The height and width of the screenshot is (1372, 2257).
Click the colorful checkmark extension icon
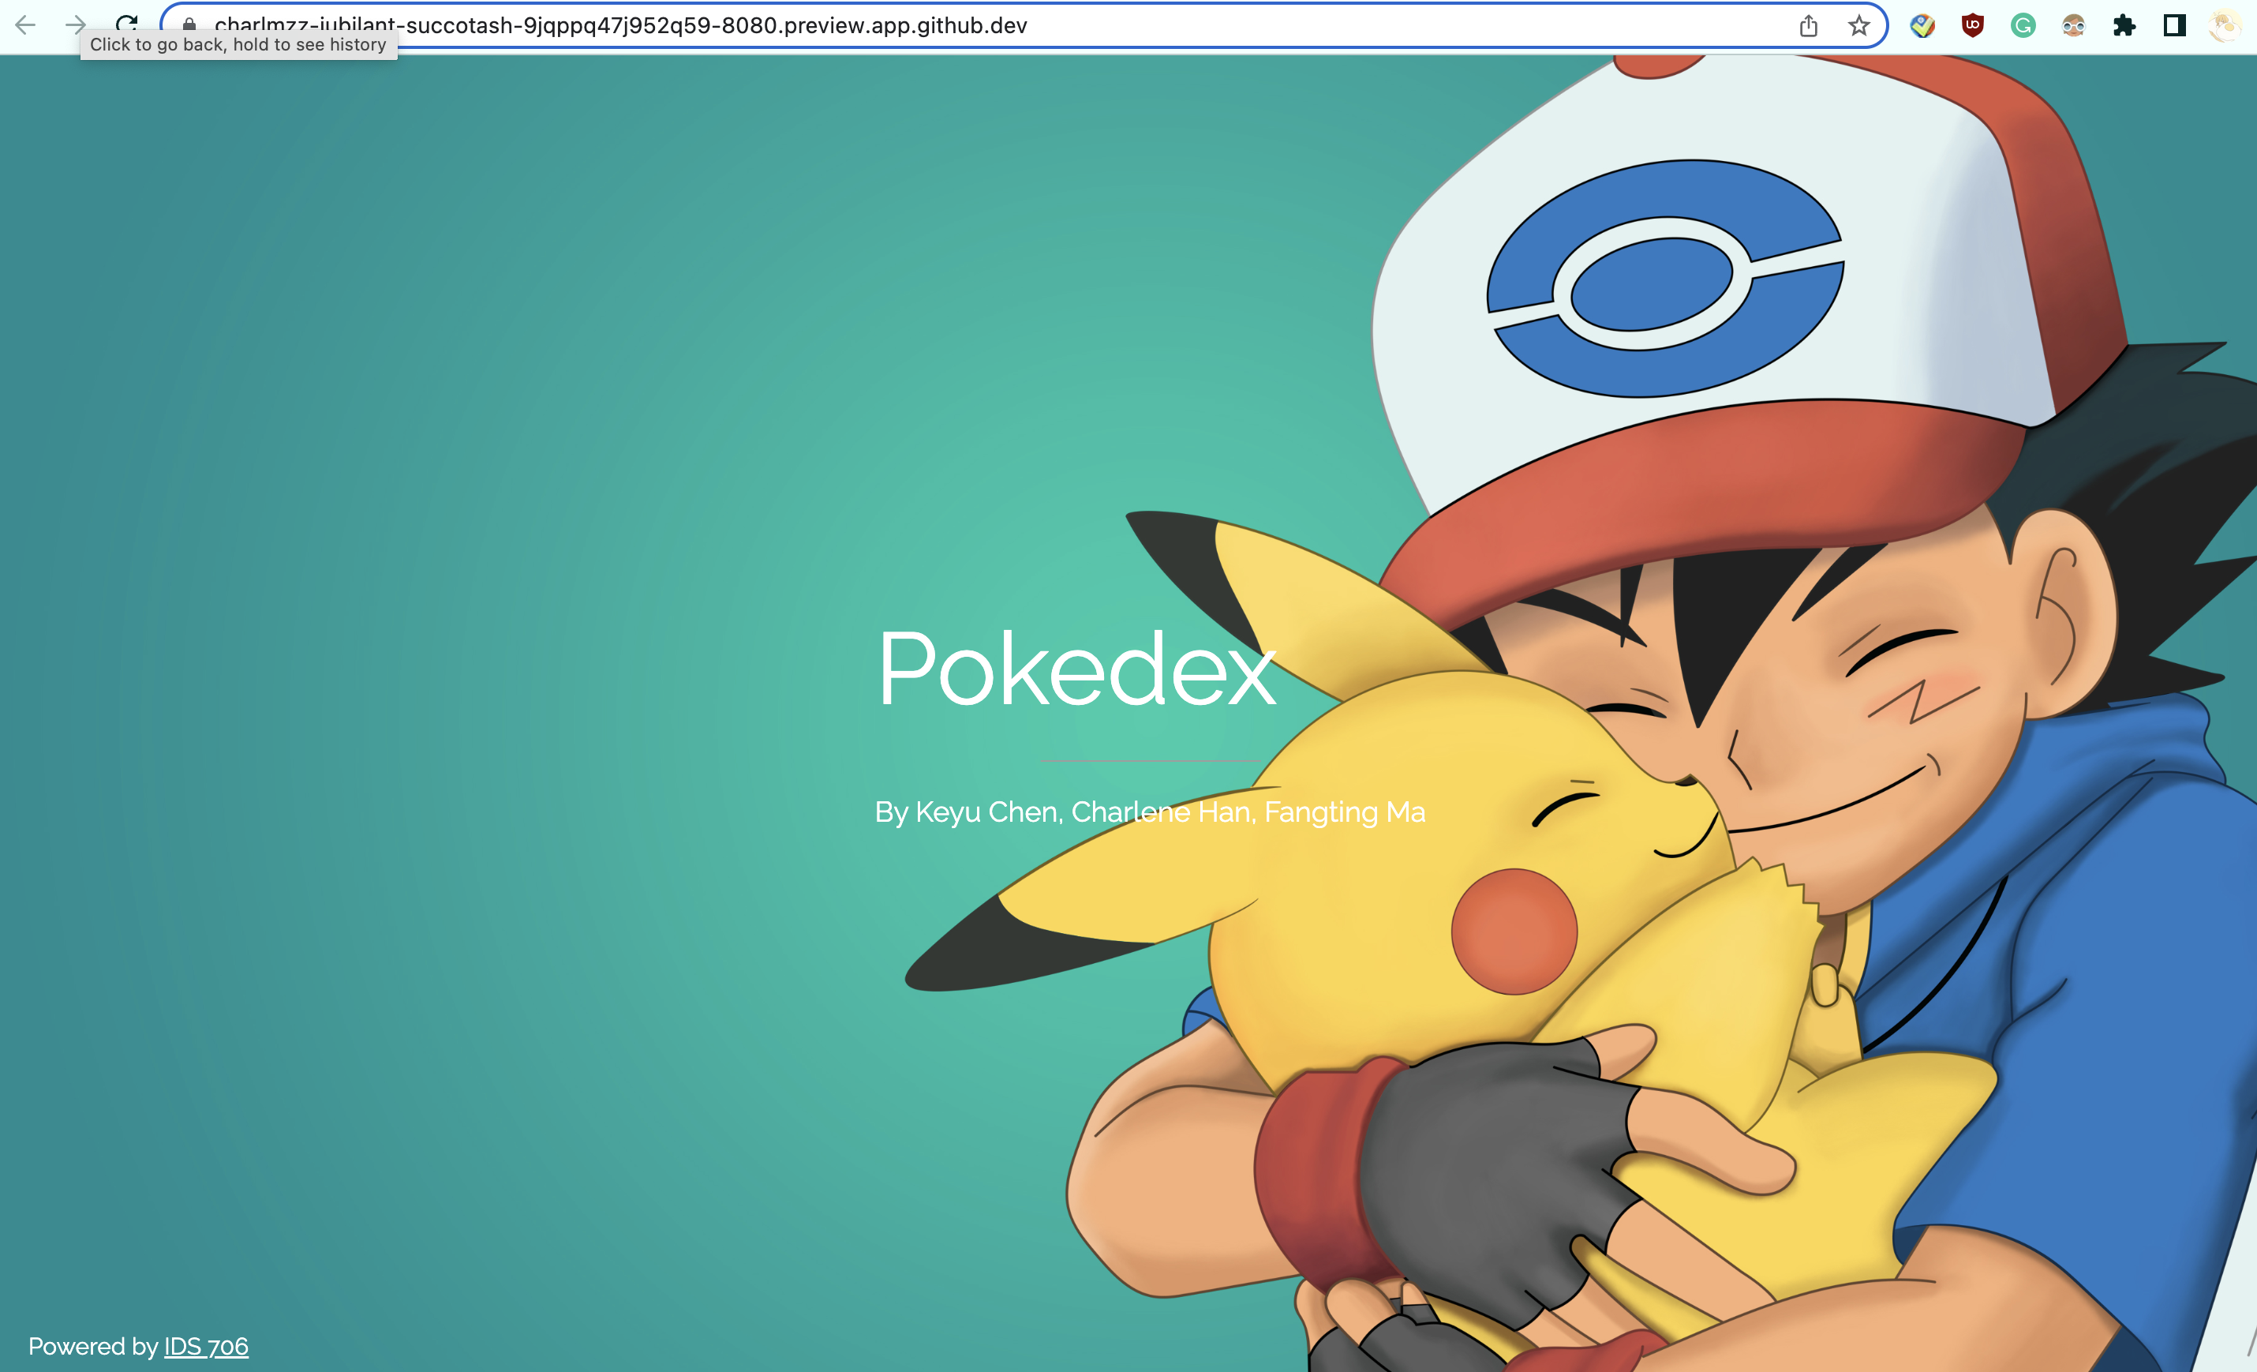pyautogui.click(x=1922, y=26)
